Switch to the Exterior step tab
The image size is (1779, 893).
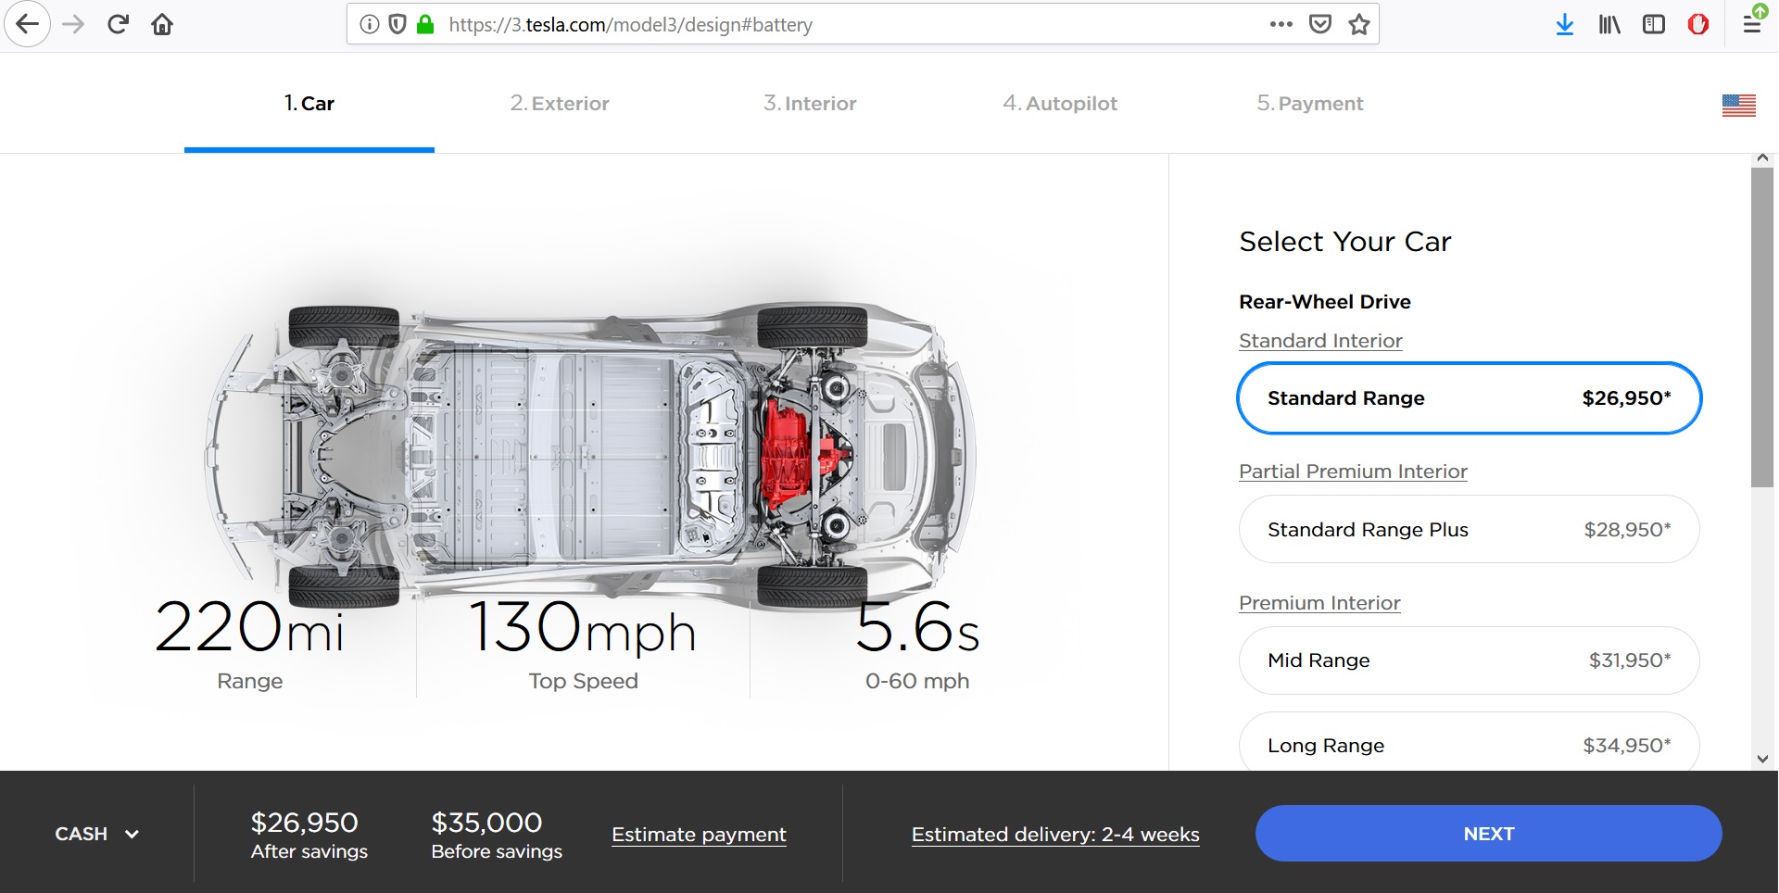click(x=560, y=104)
